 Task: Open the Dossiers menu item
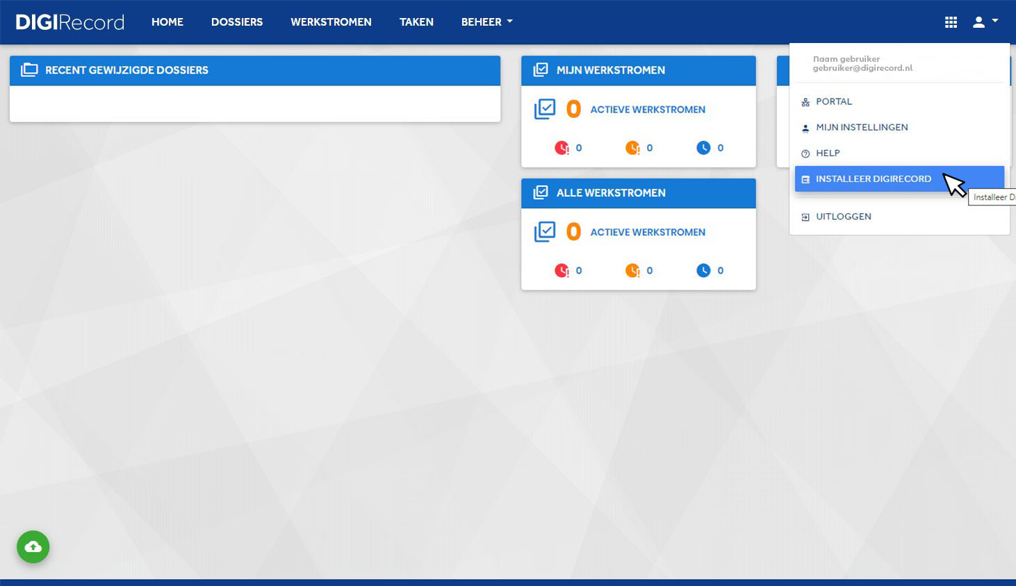click(x=237, y=22)
